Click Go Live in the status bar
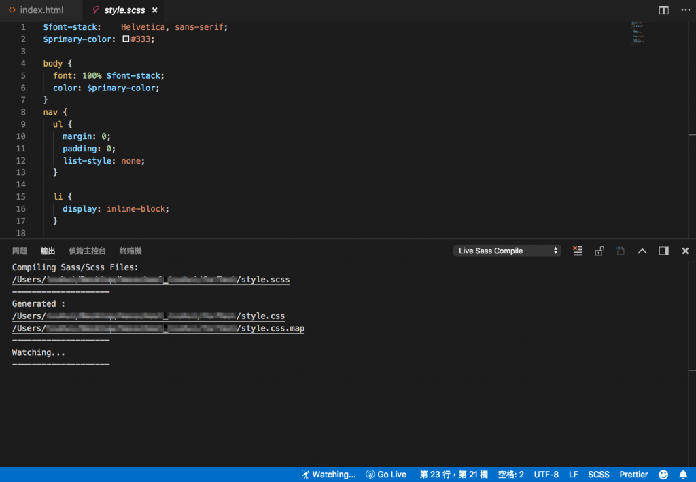The image size is (696, 482). click(386, 475)
